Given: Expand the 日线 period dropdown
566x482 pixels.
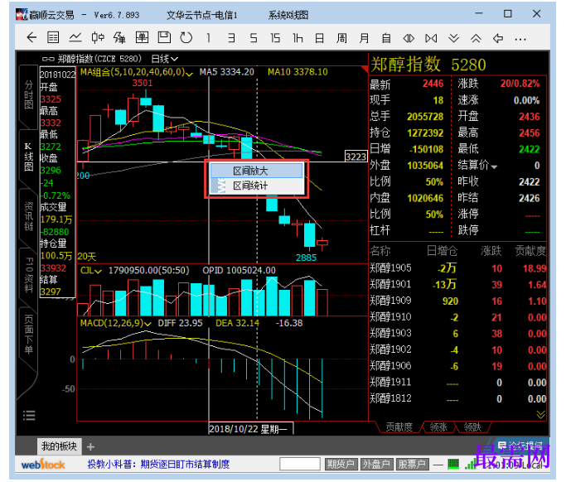Looking at the screenshot, I should pyautogui.click(x=165, y=59).
